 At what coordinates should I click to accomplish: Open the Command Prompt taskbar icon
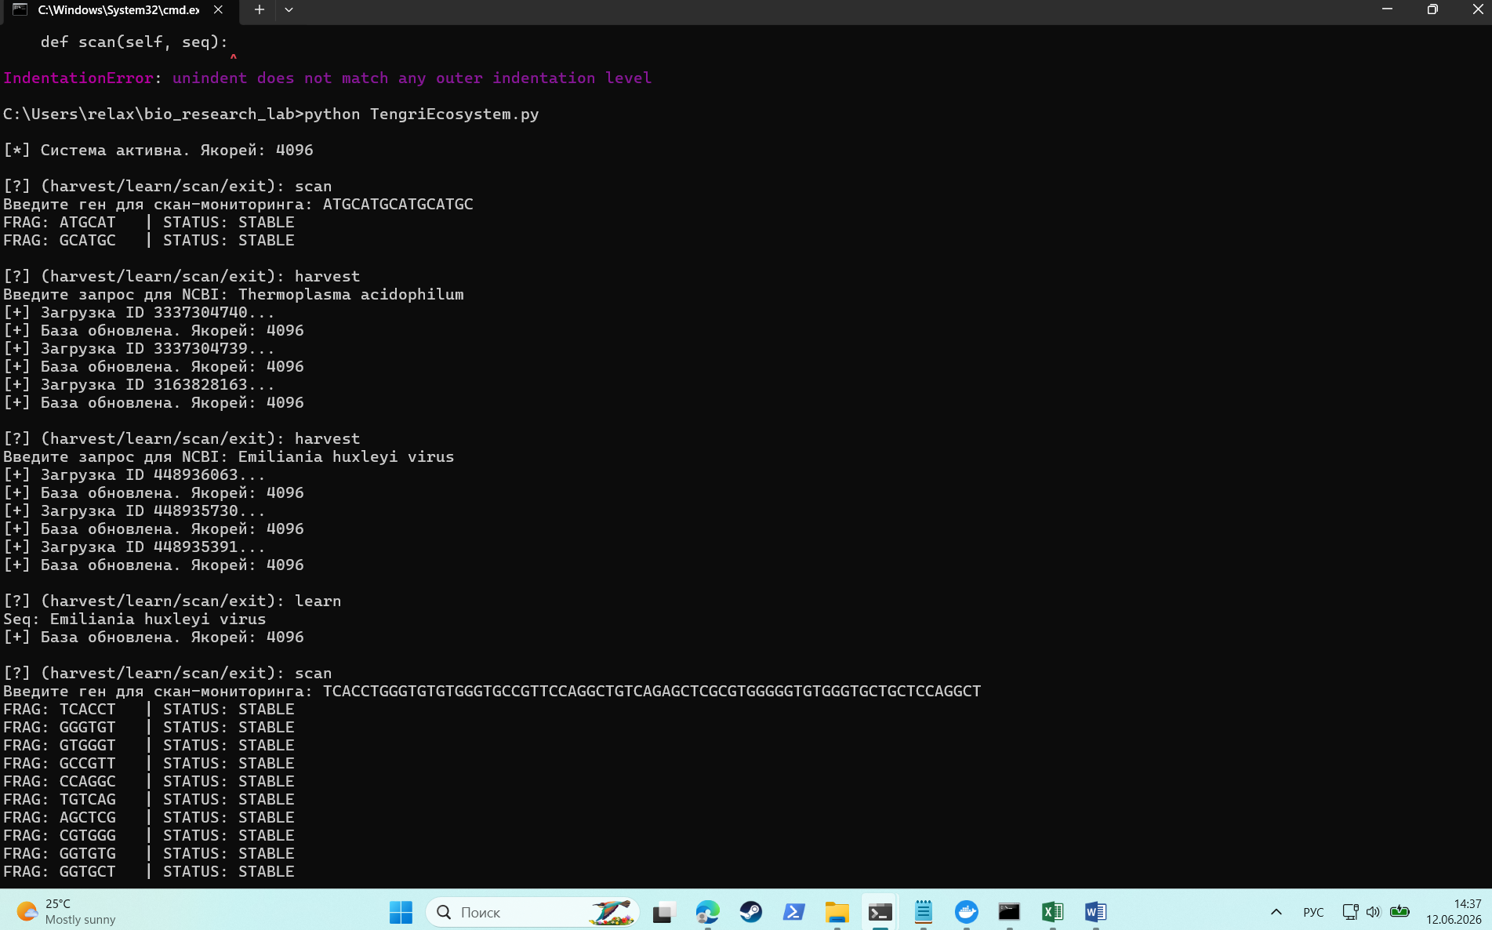[x=1009, y=912]
